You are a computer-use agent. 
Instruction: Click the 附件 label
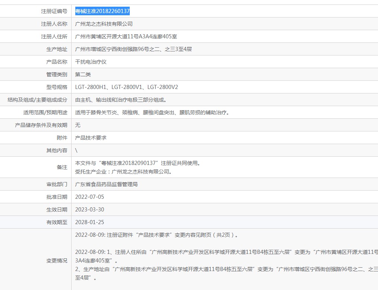coord(62,138)
